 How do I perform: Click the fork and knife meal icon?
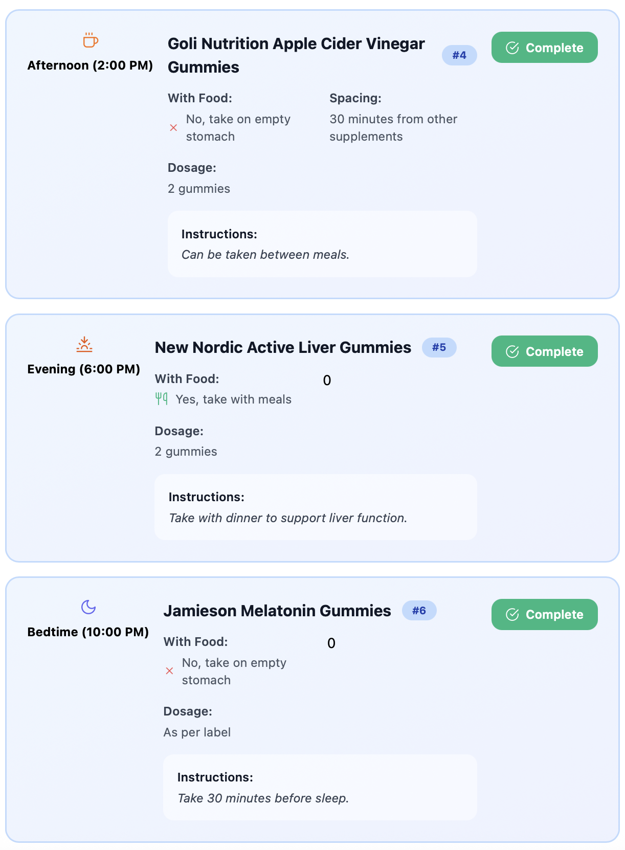pos(162,399)
